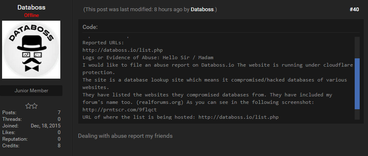Click the Databoss username heading
The width and height of the screenshot is (368, 156).
pos(32,7)
